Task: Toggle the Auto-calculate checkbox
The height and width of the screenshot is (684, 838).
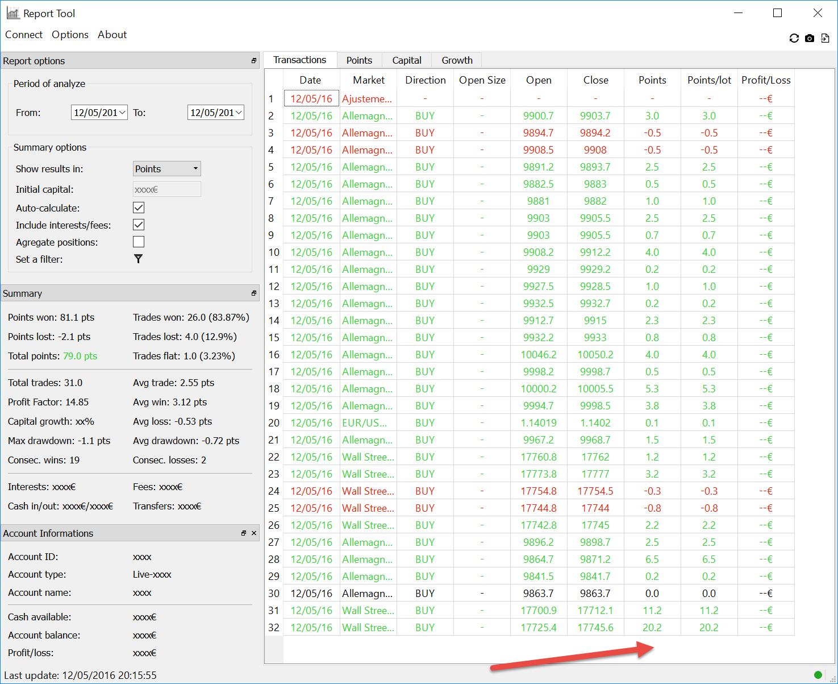Action: [x=139, y=208]
